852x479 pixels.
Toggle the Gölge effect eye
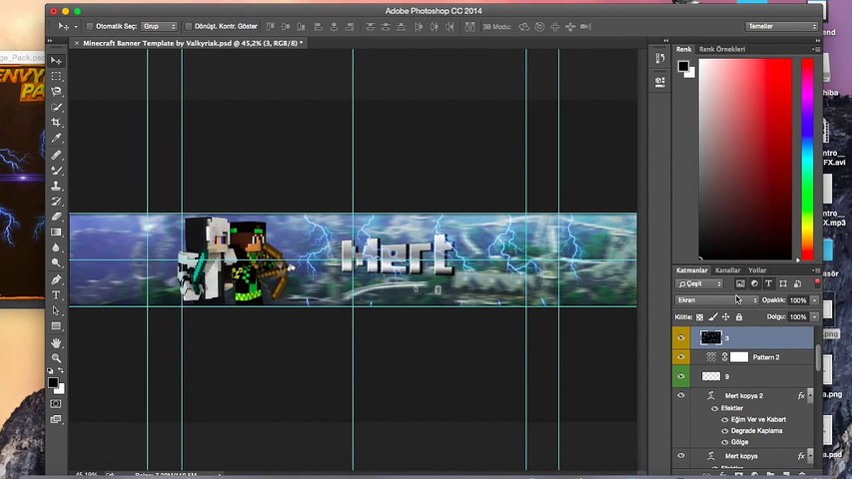725,443
